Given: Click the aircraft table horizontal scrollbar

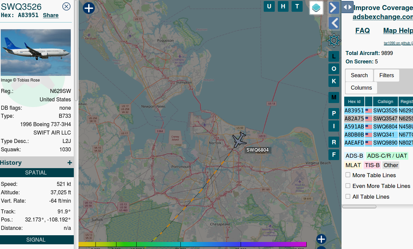Looking at the screenshot, I should [359, 207].
